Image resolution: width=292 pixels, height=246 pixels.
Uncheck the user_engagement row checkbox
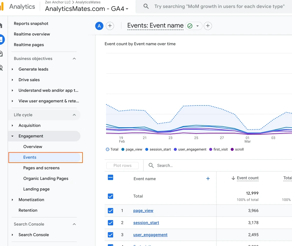tap(110, 235)
